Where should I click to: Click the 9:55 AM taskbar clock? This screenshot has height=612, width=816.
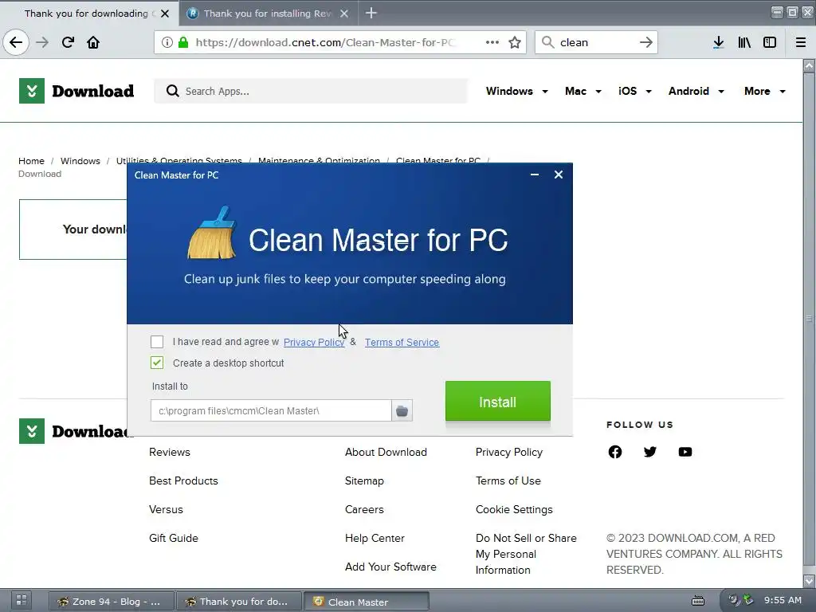[x=783, y=600]
